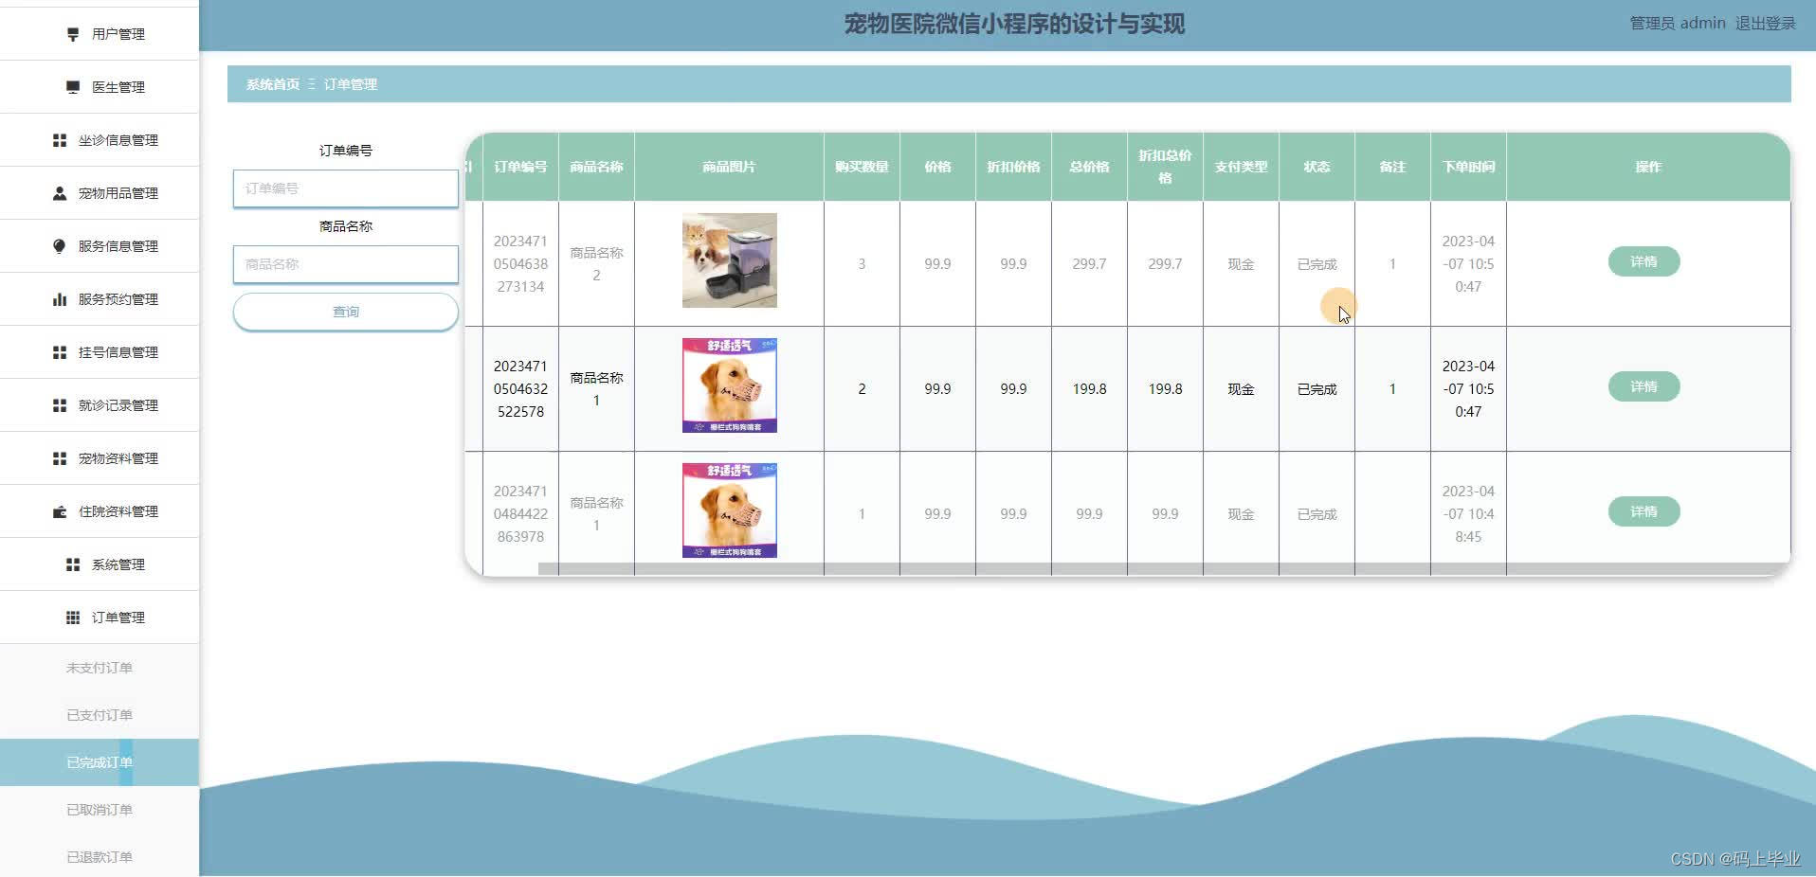Select the 服务信息管理 globe icon
Image resolution: width=1816 pixels, height=877 pixels.
click(57, 245)
